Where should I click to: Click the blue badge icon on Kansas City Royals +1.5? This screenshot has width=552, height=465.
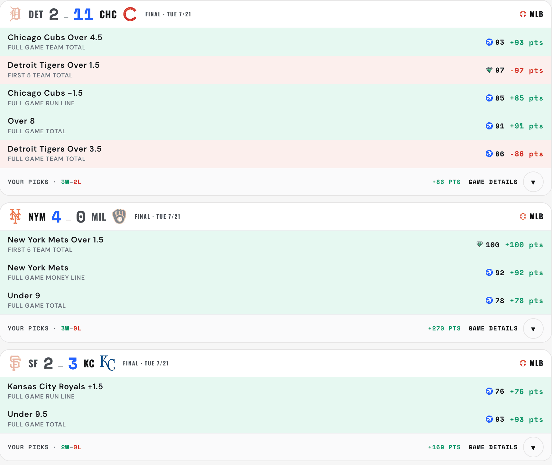pyautogui.click(x=489, y=391)
